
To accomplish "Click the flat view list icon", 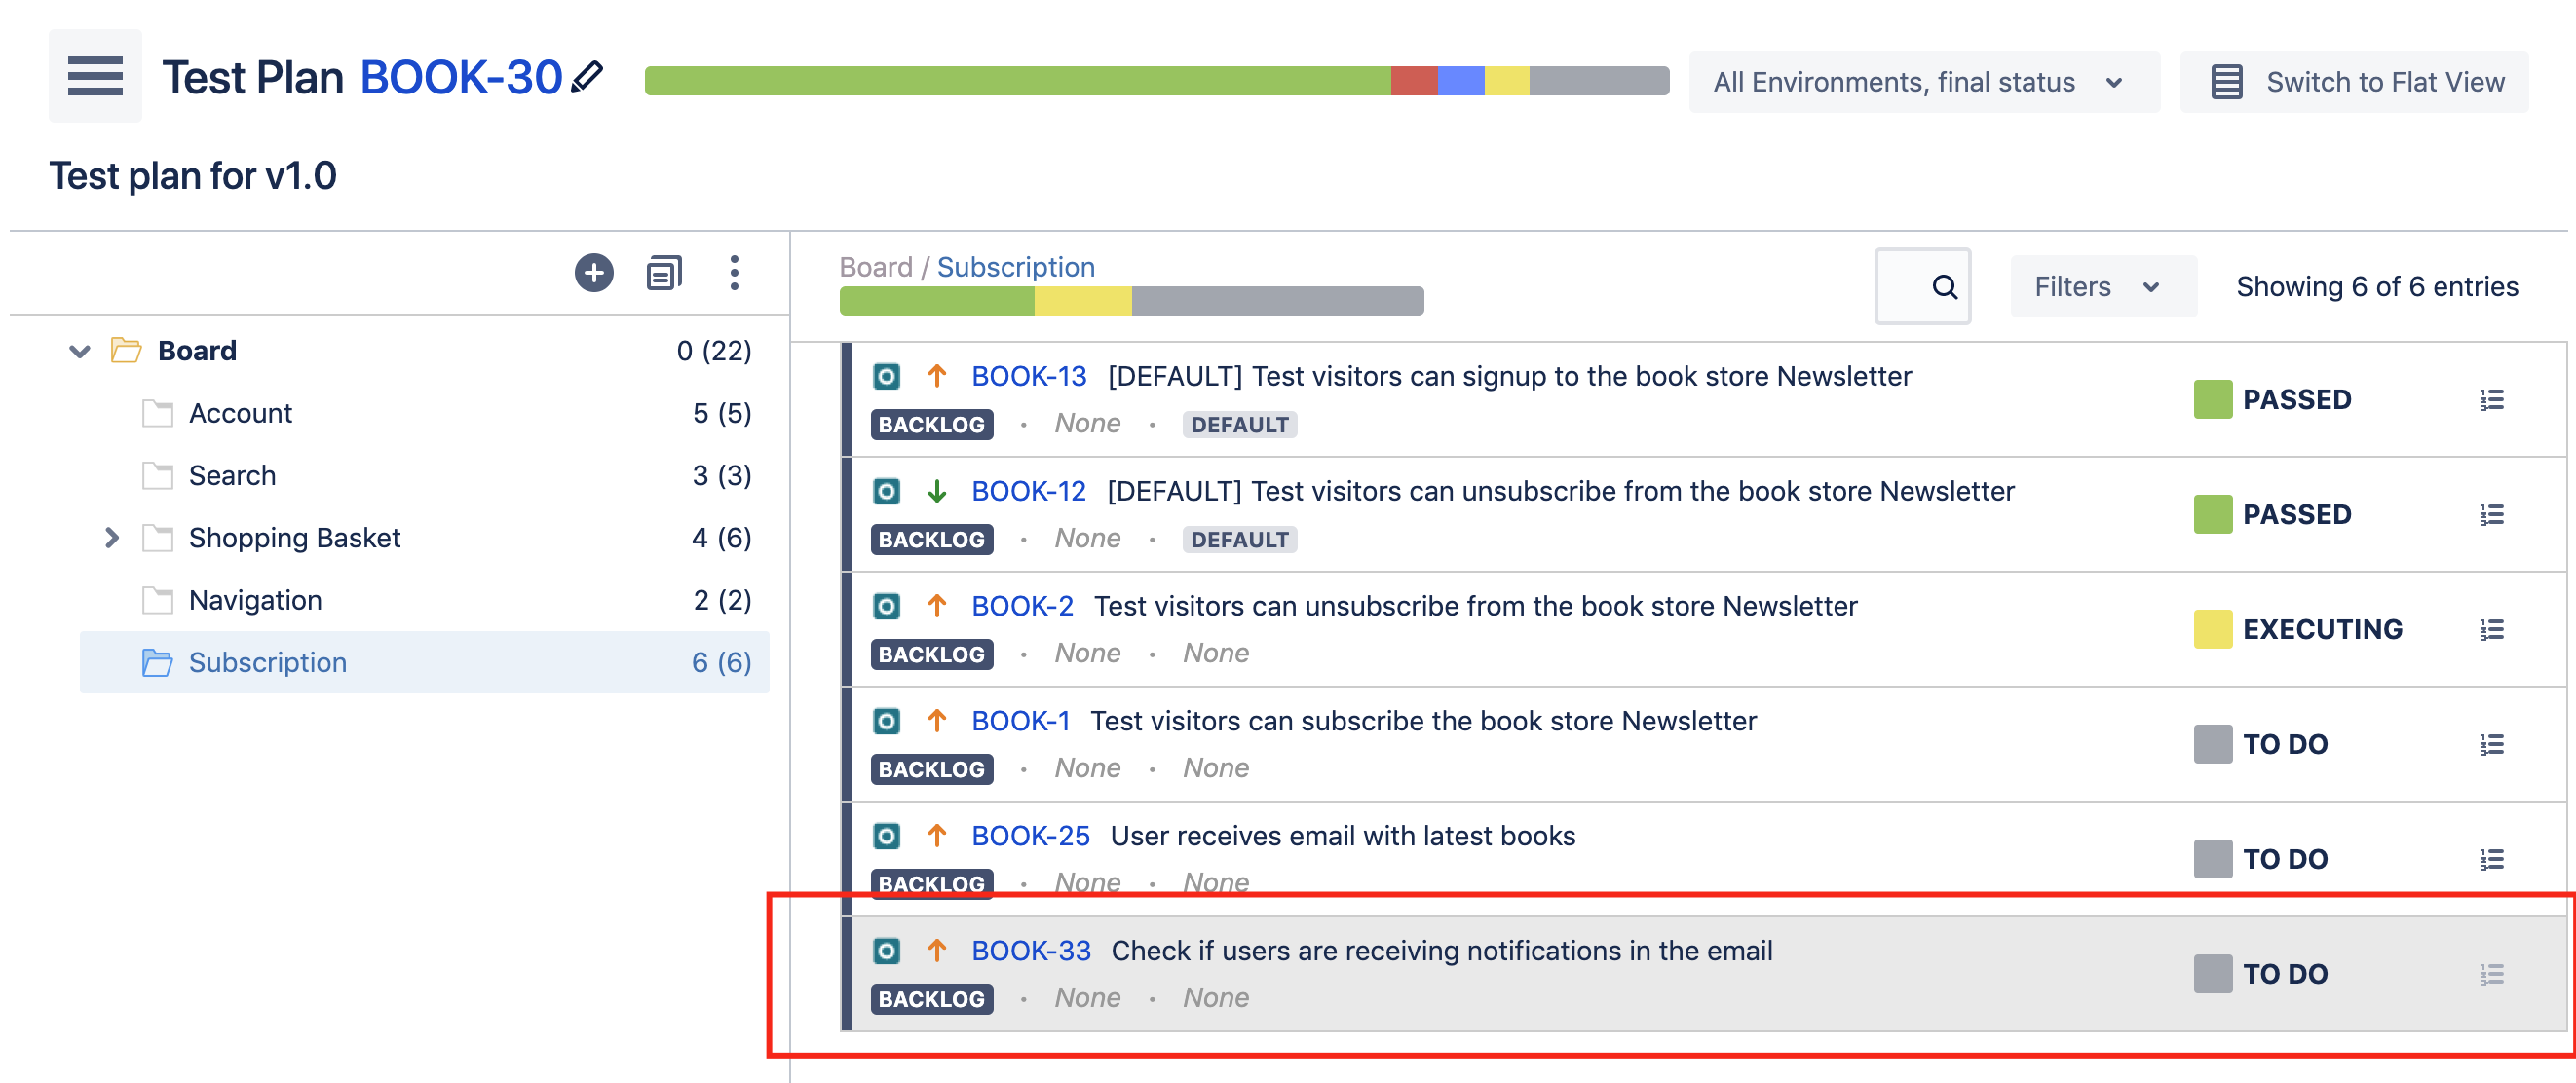I will (x=2226, y=82).
